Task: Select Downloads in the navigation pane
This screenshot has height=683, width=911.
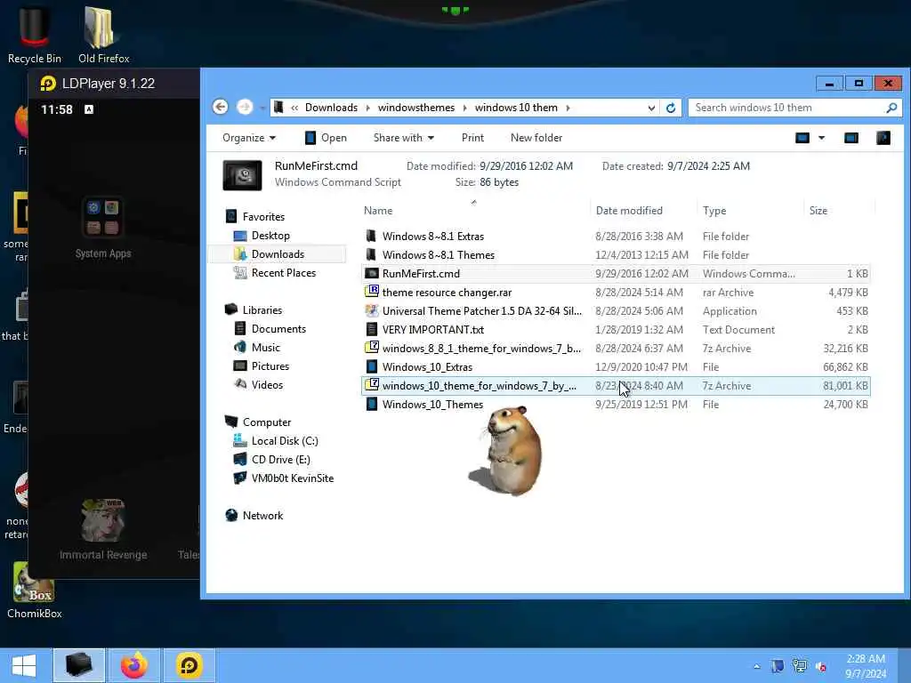Action: [278, 253]
